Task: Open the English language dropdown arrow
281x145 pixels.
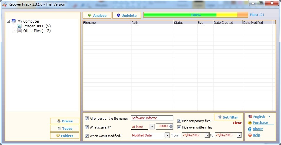Action: [x=269, y=117]
